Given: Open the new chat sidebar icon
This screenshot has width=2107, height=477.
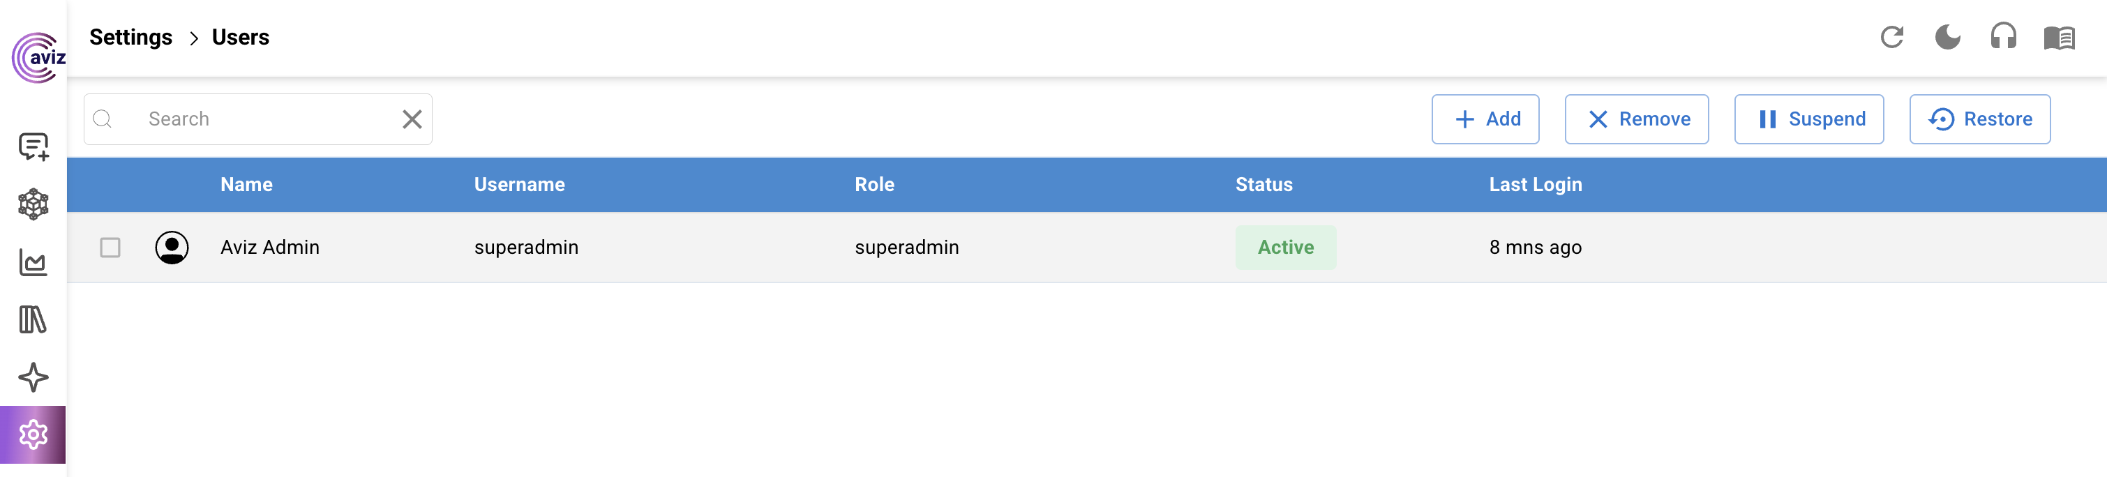Looking at the screenshot, I should pos(33,147).
